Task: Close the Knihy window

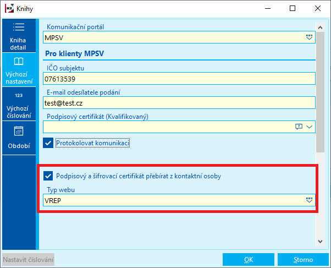Action: click(x=318, y=8)
